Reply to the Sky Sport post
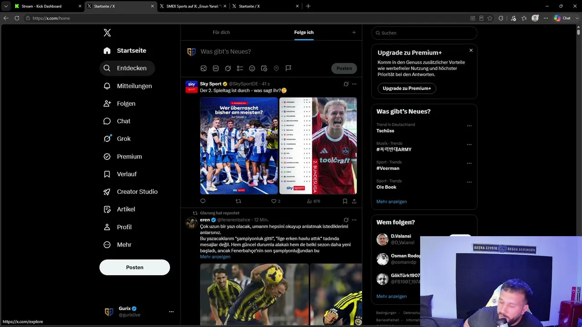 [203, 201]
